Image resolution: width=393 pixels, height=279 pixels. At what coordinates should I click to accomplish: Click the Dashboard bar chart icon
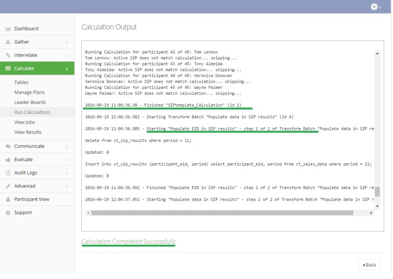click(x=8, y=28)
